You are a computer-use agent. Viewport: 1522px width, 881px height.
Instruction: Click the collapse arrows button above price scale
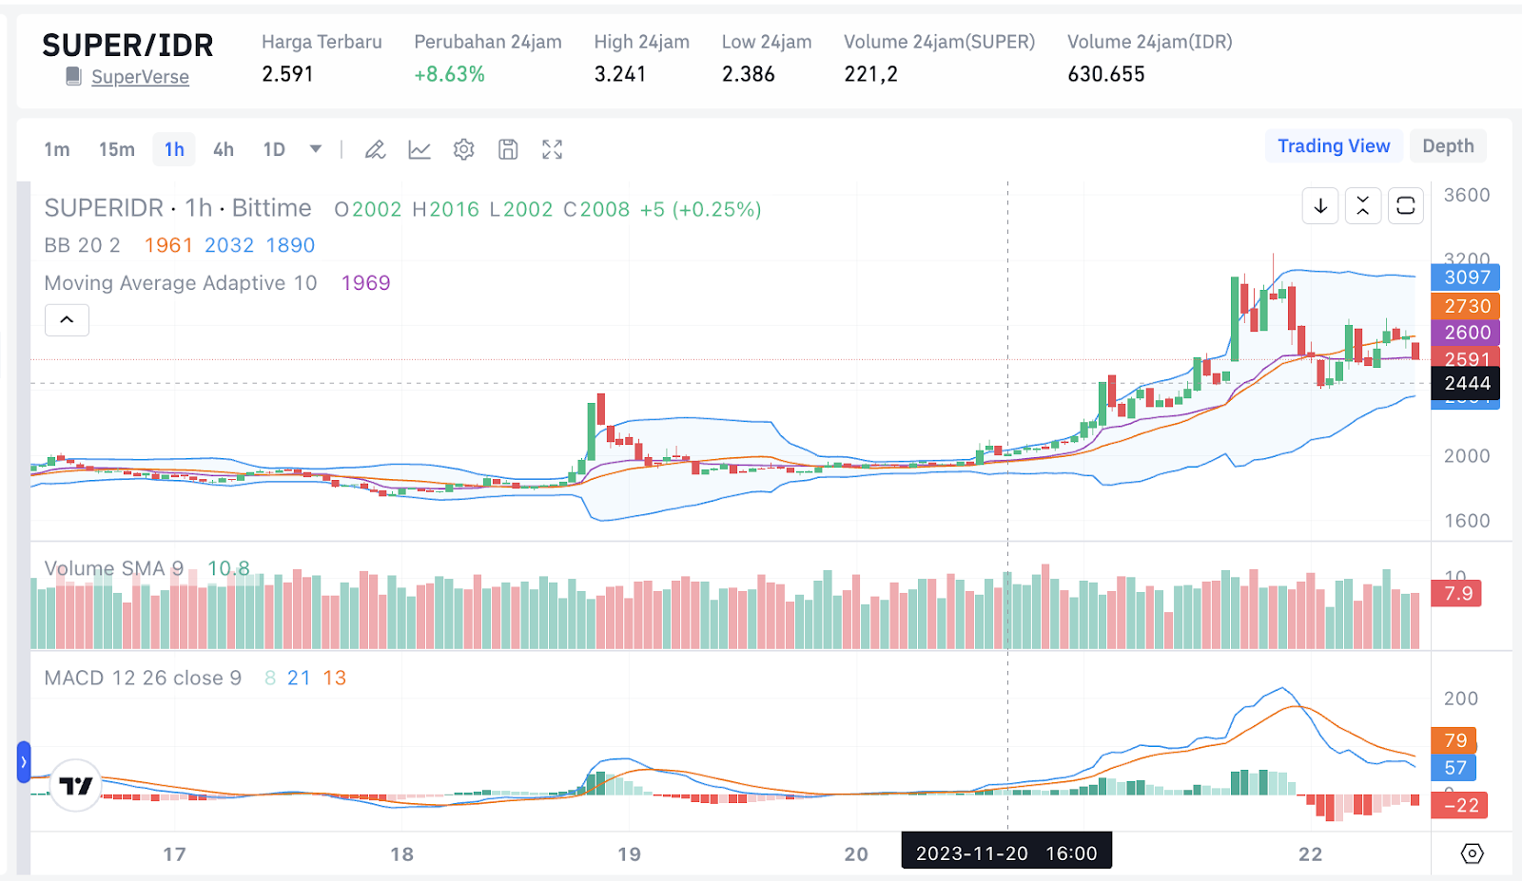pos(1363,205)
